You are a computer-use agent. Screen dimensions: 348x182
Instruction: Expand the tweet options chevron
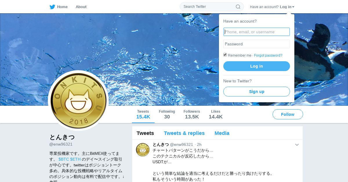tap(297, 145)
